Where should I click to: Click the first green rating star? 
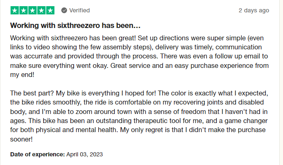14,10
